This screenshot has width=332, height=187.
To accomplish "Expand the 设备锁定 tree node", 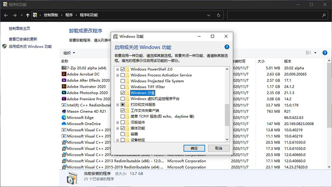I will [x=117, y=140].
